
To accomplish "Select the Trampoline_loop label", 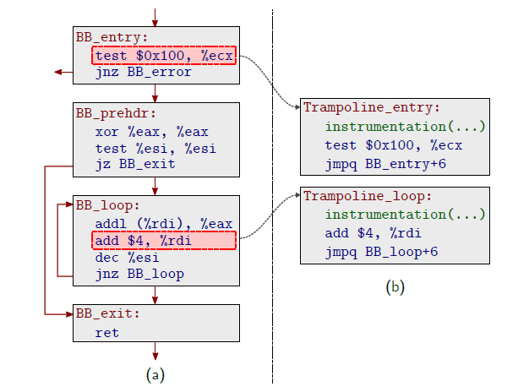I will 368,196.
